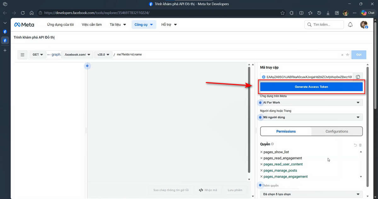Image resolution: width=378 pixels, height=199 pixels.
Task: Open browser history
Action: [x=319, y=13]
